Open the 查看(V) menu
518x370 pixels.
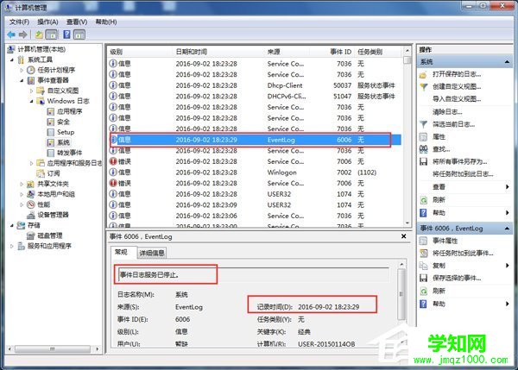click(x=77, y=22)
